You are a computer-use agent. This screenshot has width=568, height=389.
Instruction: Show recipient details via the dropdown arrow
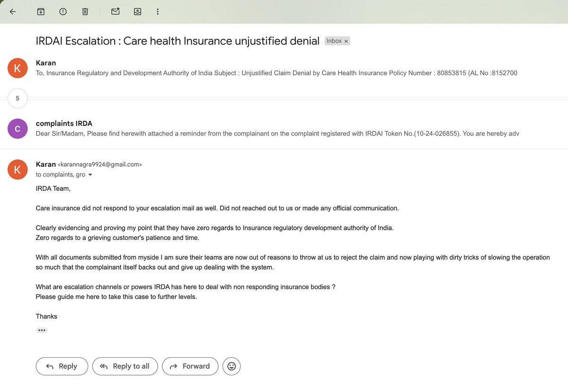[x=90, y=175]
